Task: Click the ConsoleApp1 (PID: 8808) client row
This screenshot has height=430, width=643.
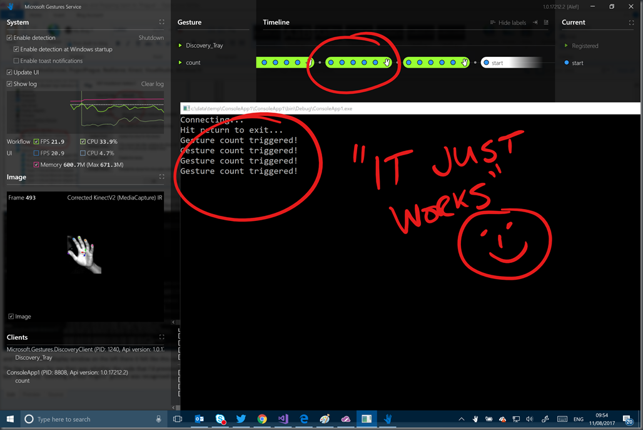Action: (x=68, y=372)
